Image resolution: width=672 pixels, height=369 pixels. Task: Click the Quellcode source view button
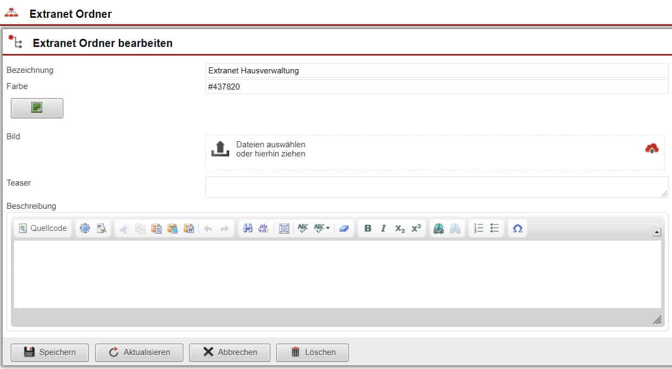[43, 228]
